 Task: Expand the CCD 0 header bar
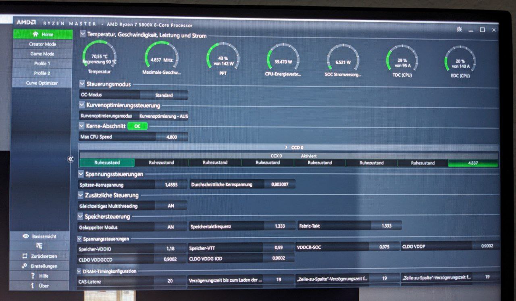[x=289, y=148]
